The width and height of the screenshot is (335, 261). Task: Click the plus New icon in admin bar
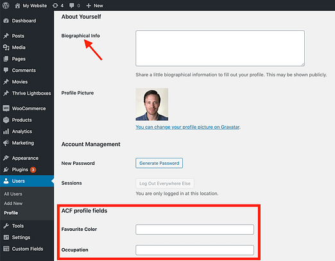click(x=89, y=6)
